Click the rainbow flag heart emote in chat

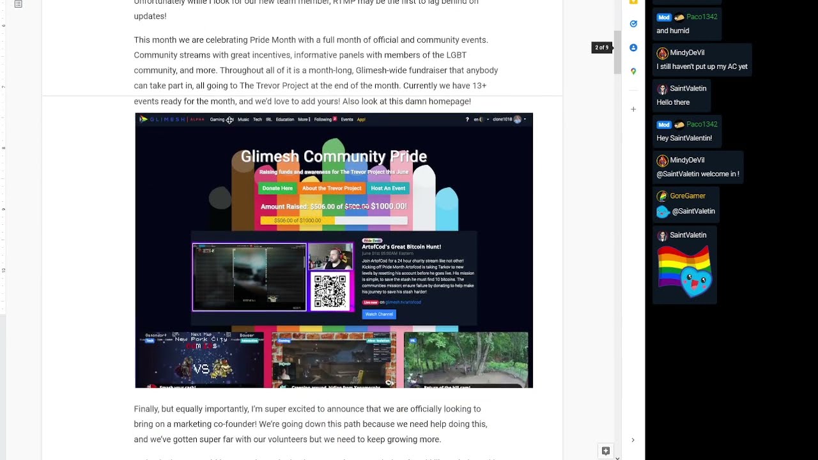click(684, 272)
